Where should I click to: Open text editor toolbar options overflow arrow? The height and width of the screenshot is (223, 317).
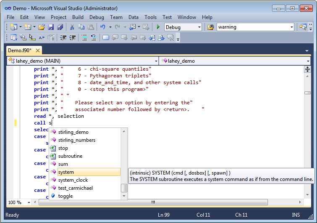pos(178,39)
